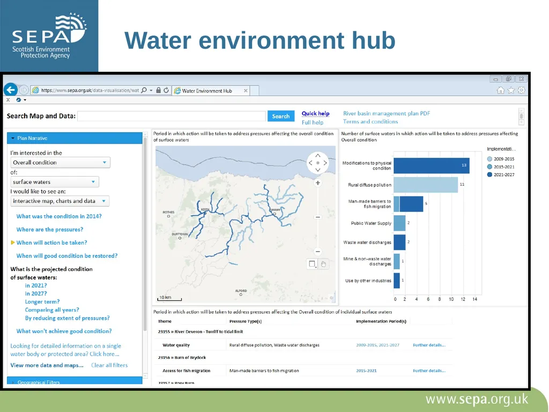Open the Full help link

coord(313,122)
